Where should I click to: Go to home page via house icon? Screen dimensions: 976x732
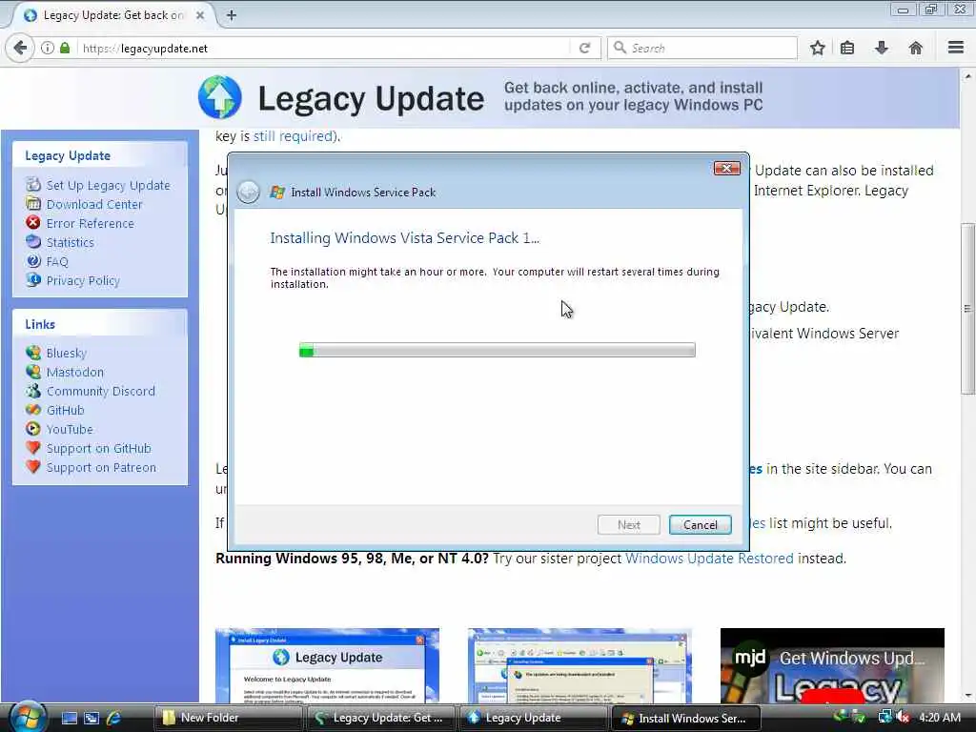coord(916,48)
